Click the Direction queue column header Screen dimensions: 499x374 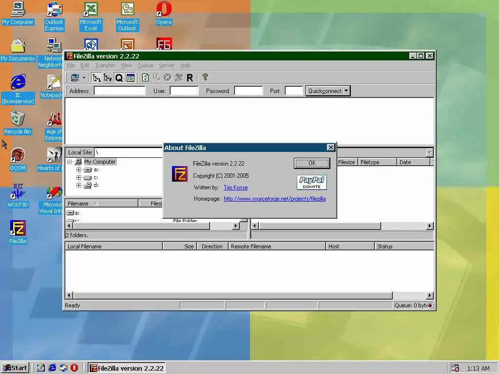pyautogui.click(x=212, y=246)
